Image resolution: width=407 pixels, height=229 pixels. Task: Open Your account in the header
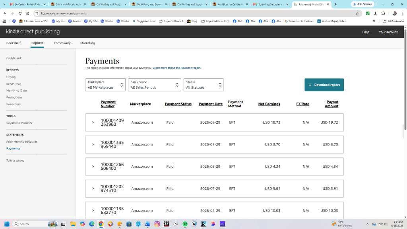388,32
